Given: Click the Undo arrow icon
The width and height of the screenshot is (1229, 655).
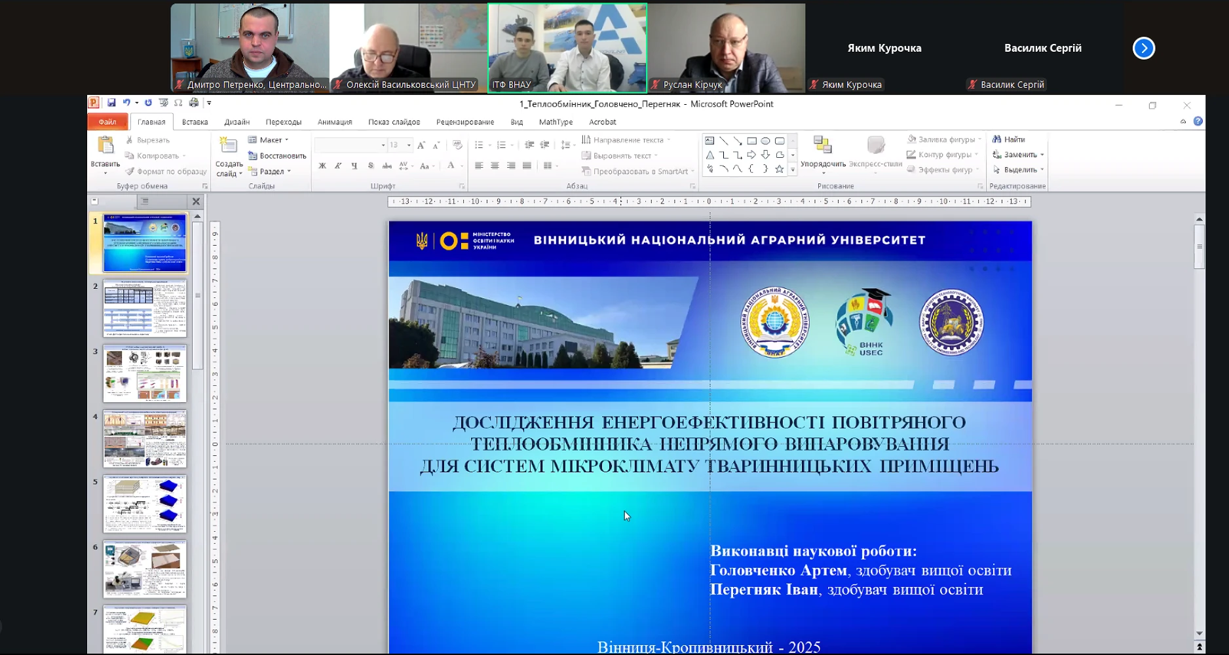Looking at the screenshot, I should point(126,103).
